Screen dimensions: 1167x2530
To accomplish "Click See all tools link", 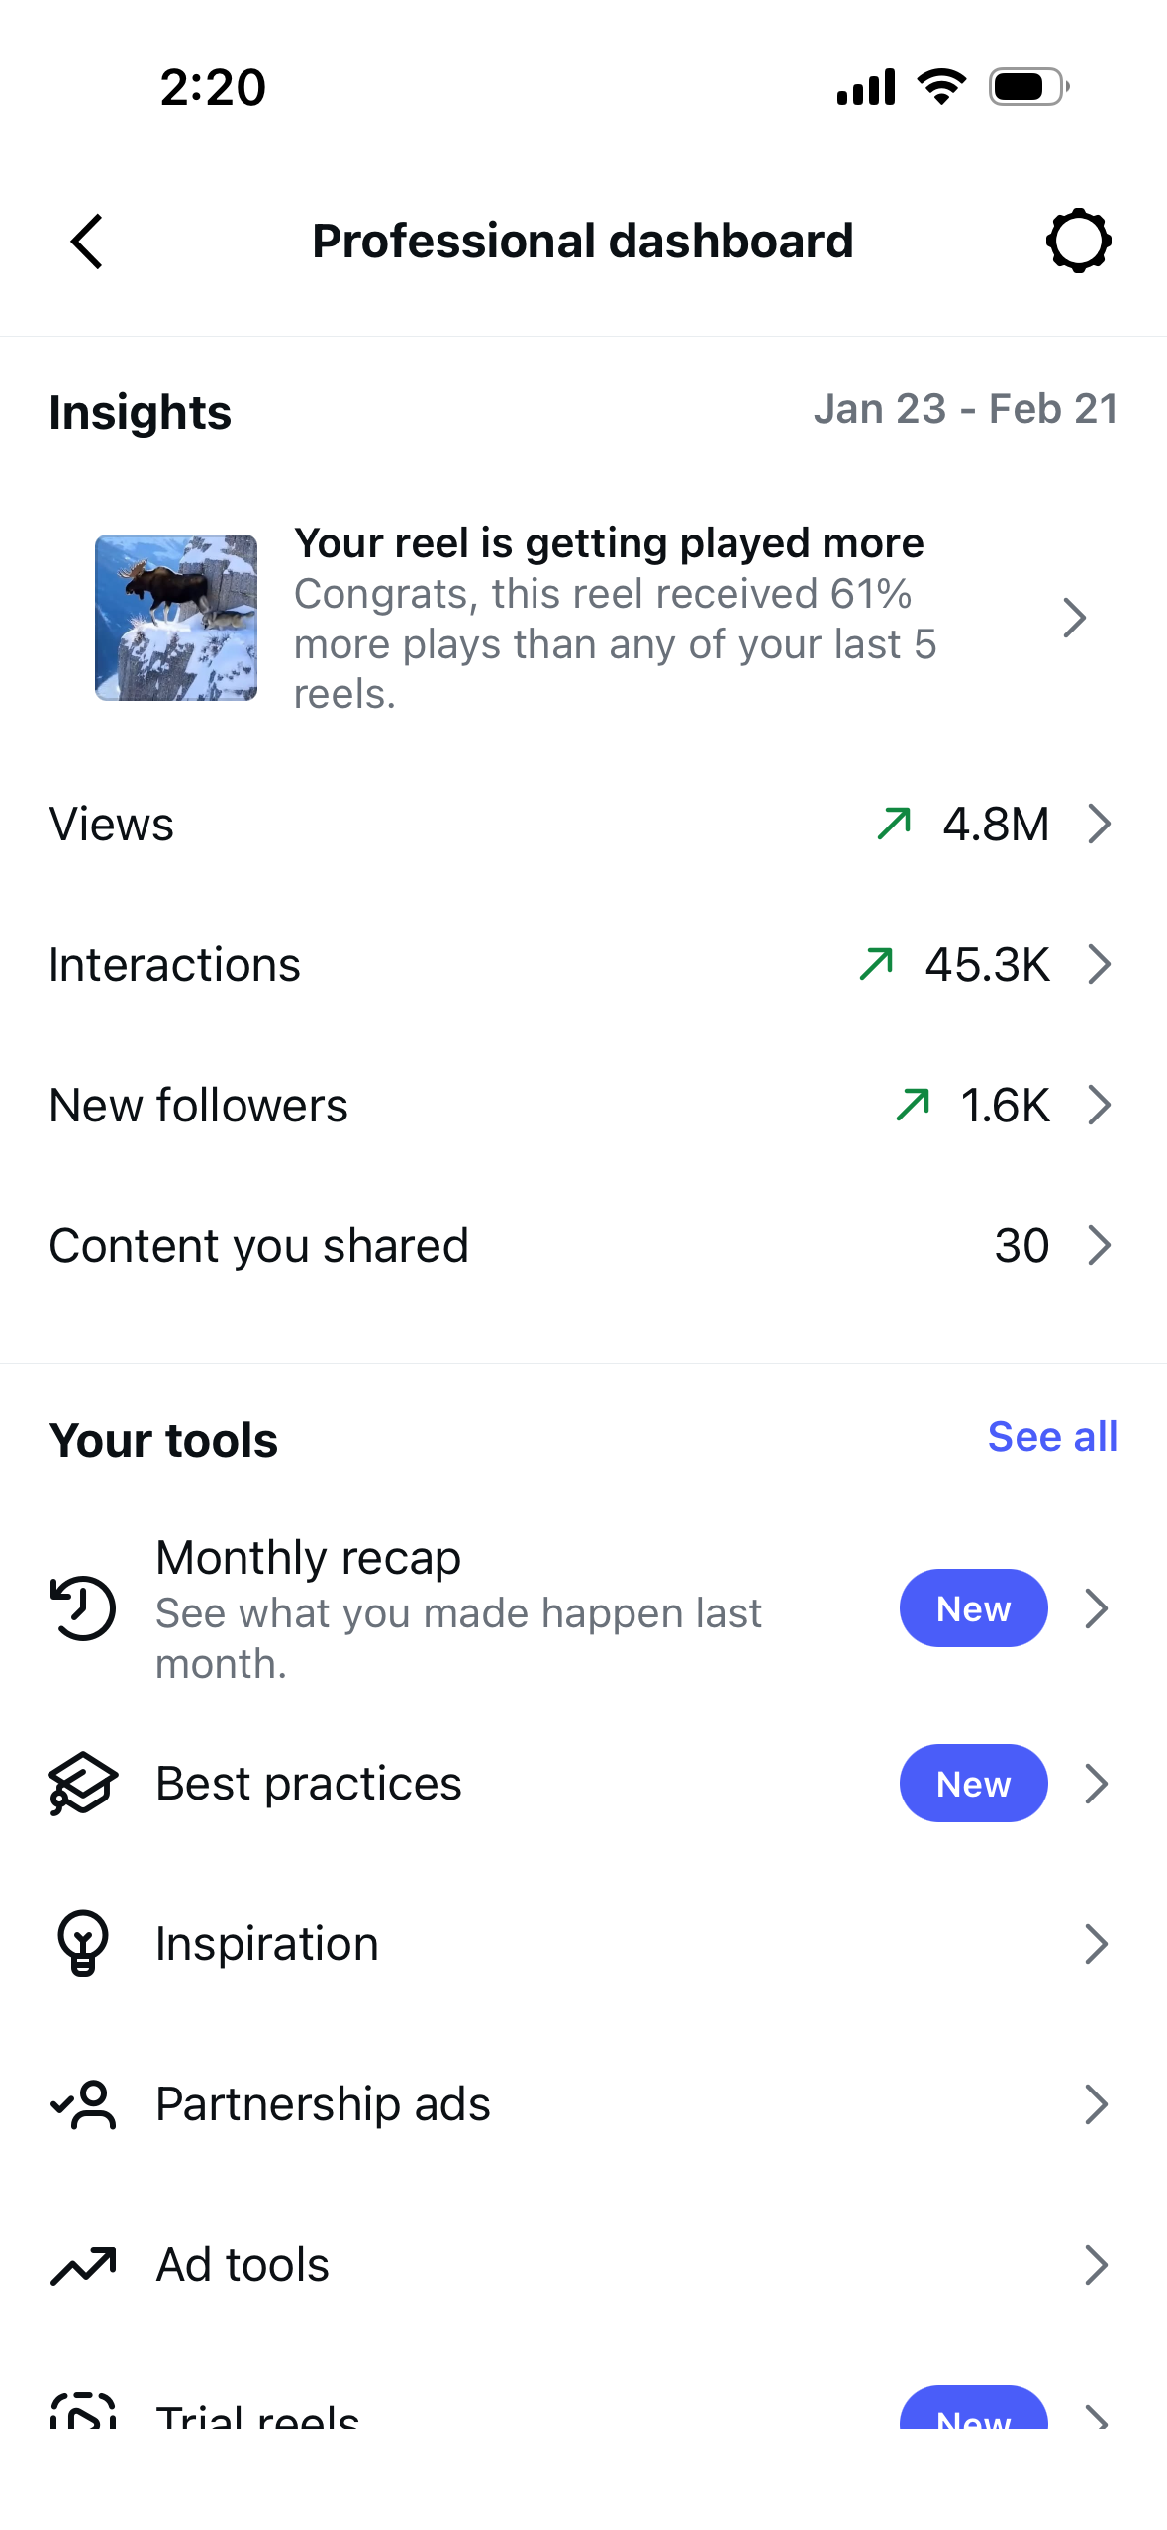I will pos(1052,1436).
